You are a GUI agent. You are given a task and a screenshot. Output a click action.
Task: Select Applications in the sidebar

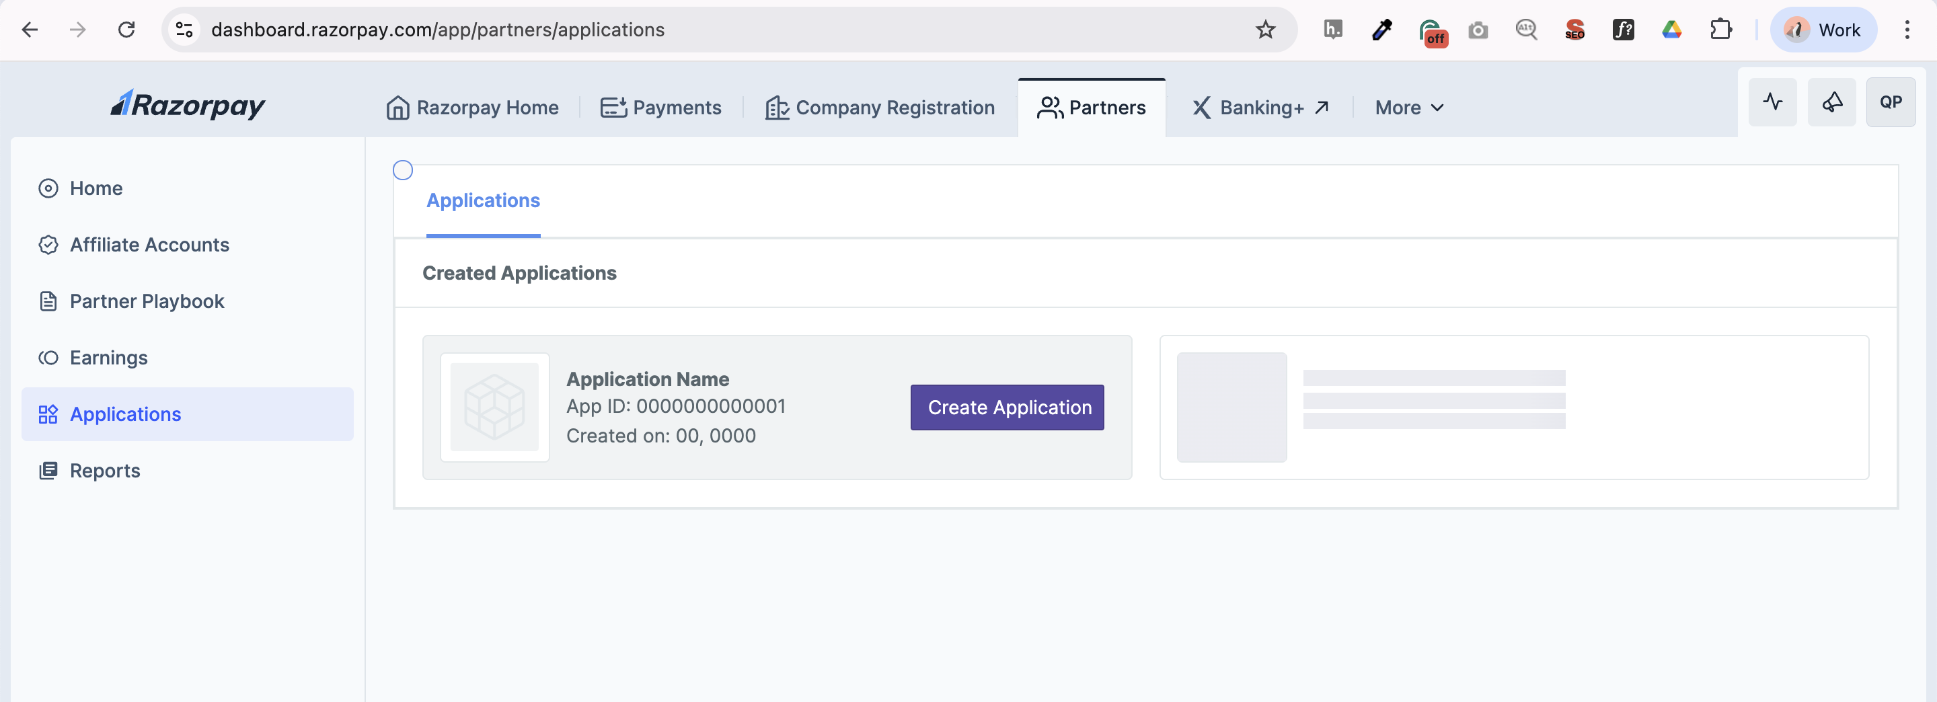[187, 414]
